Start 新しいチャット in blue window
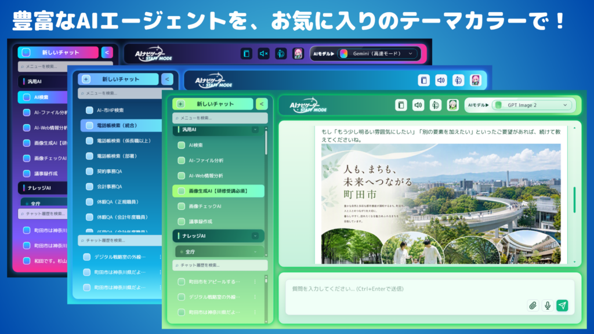The width and height of the screenshot is (594, 334). [x=118, y=79]
